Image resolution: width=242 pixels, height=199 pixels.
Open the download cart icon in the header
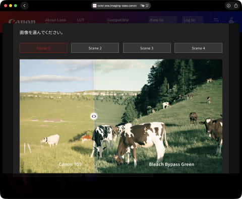point(231,20)
